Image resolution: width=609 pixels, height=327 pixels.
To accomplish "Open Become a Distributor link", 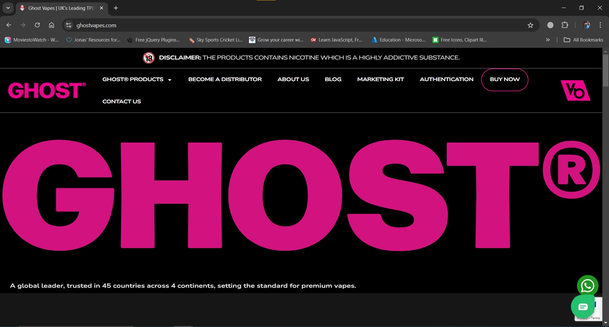I will (225, 80).
